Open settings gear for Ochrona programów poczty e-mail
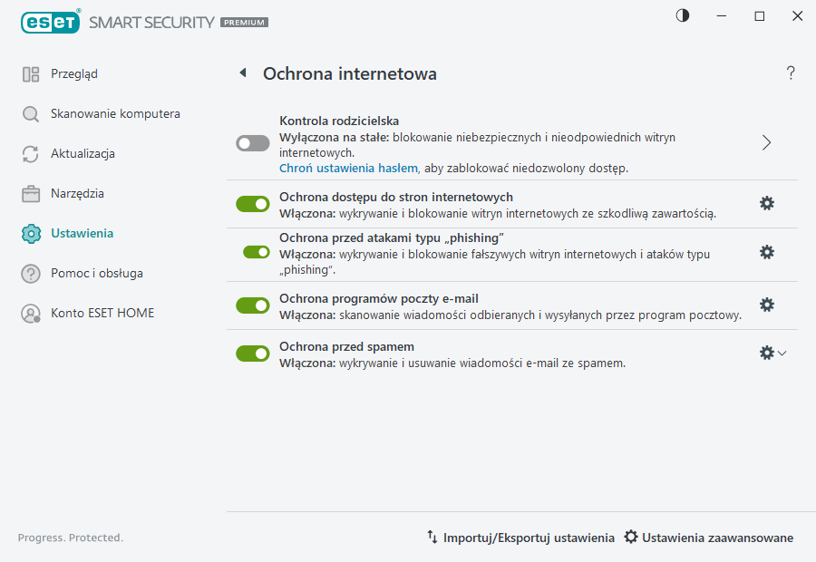The height and width of the screenshot is (562, 816). [766, 305]
